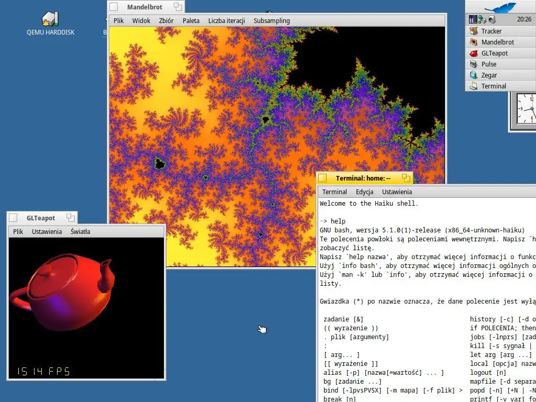Click the 'popd [-n]' terminal entry

pos(503,390)
